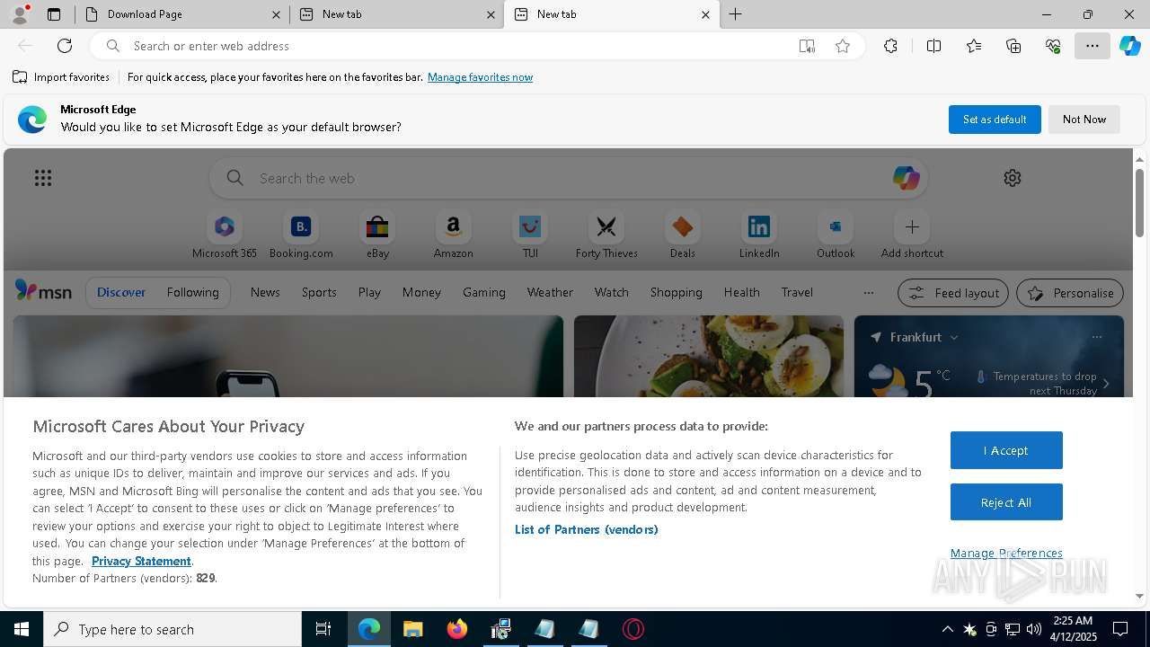
Task: Open immersive reader icon in address bar
Action: (x=807, y=46)
